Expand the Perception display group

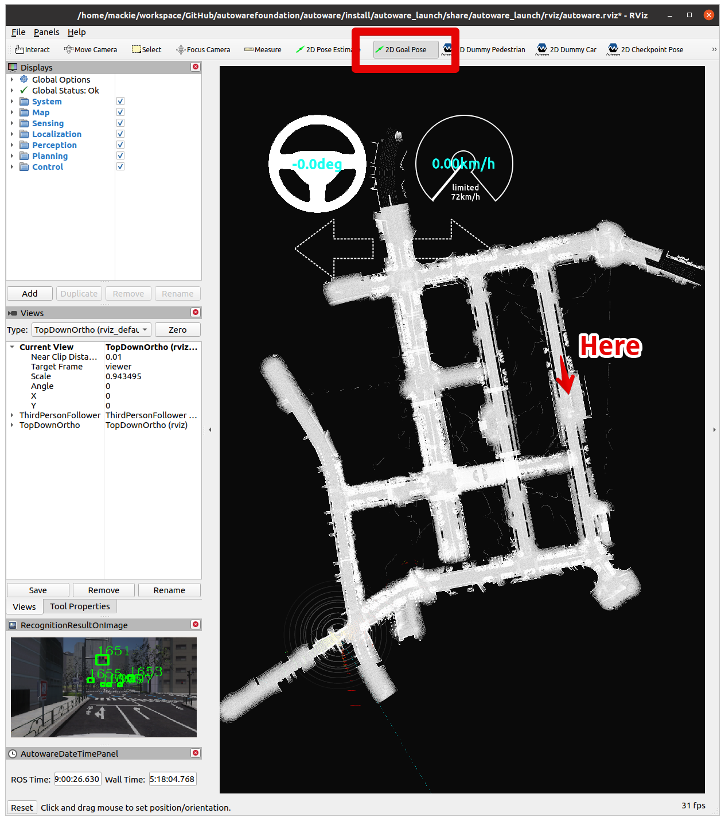click(x=11, y=145)
